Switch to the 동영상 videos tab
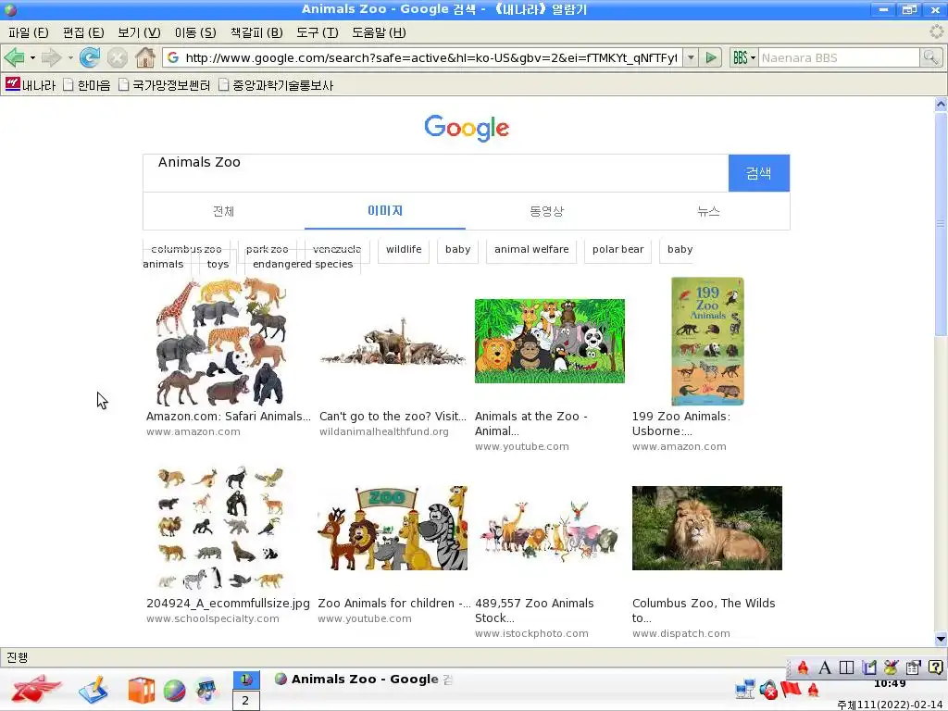948x711 pixels. click(x=546, y=211)
